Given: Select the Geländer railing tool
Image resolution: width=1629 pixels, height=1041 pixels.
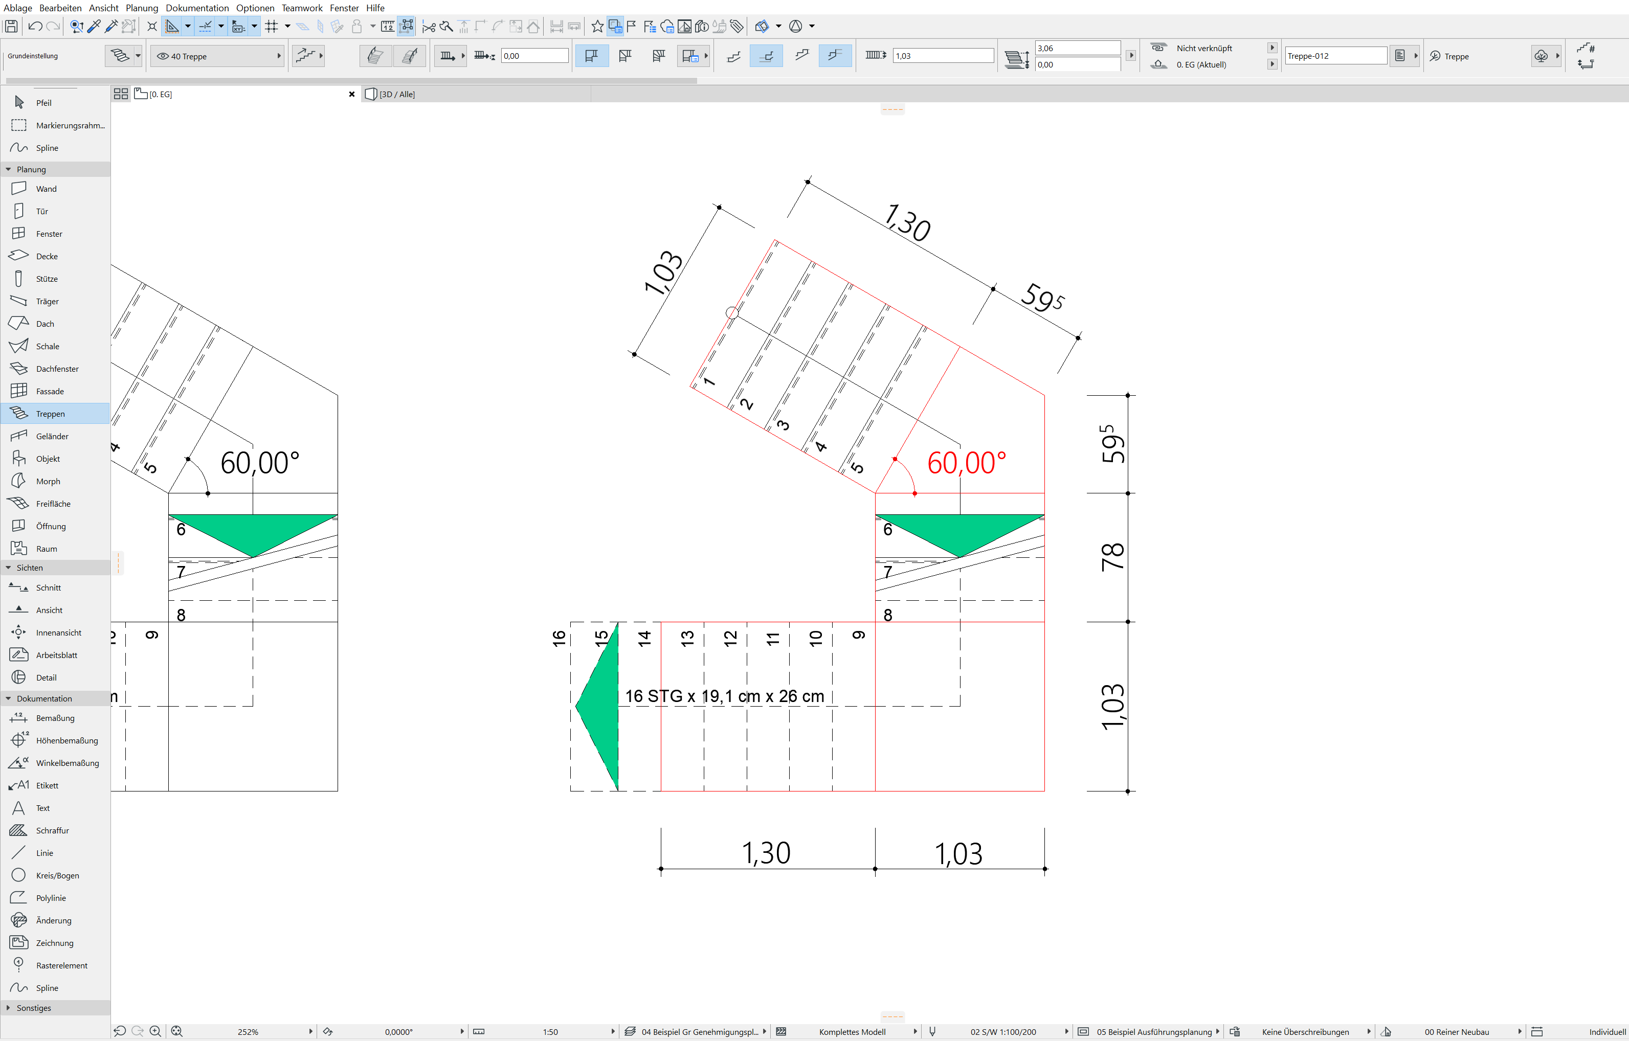Looking at the screenshot, I should [52, 436].
